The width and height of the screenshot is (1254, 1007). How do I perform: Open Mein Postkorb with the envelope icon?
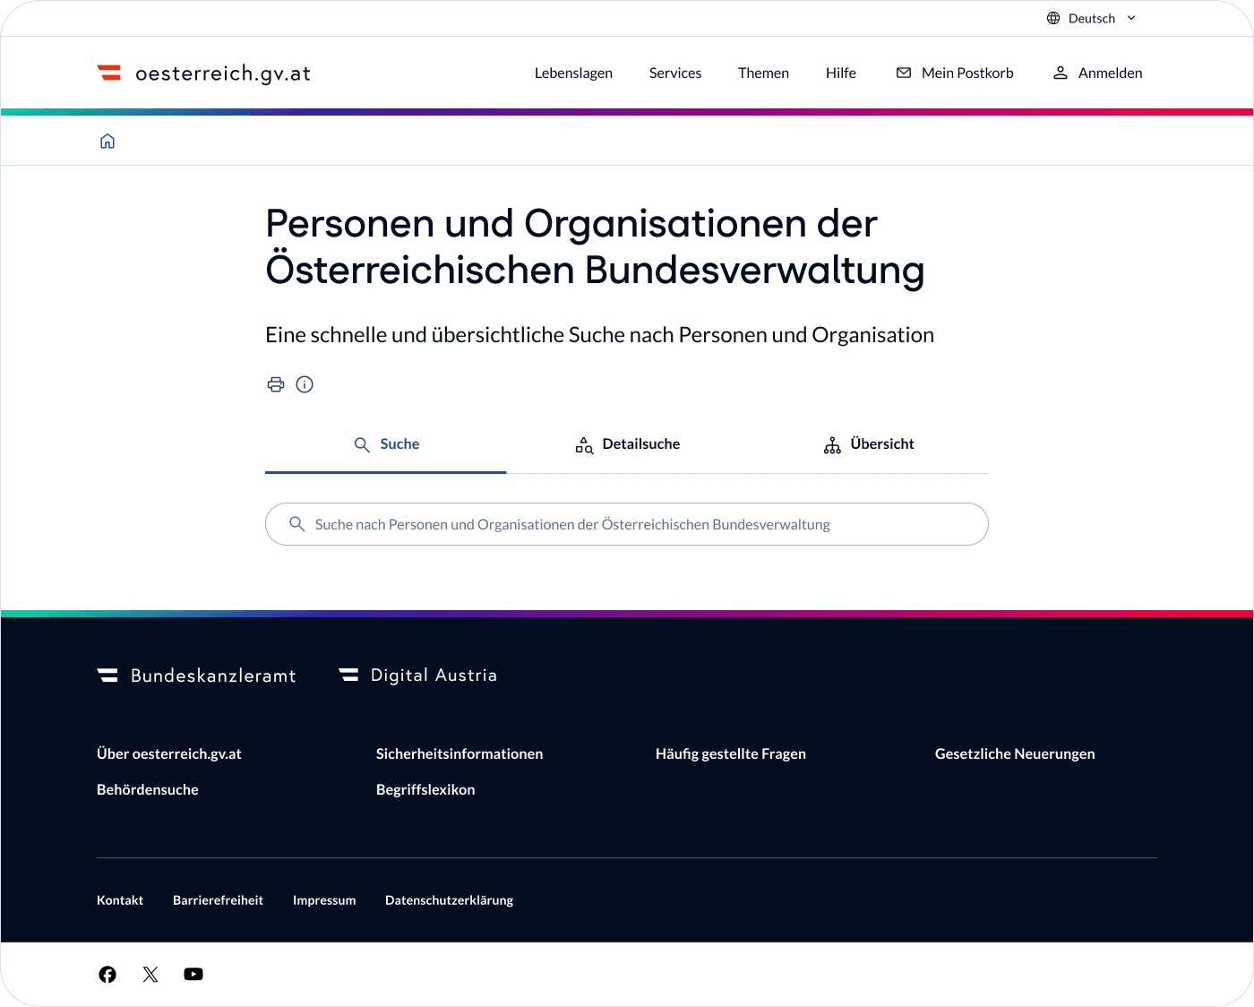(955, 73)
